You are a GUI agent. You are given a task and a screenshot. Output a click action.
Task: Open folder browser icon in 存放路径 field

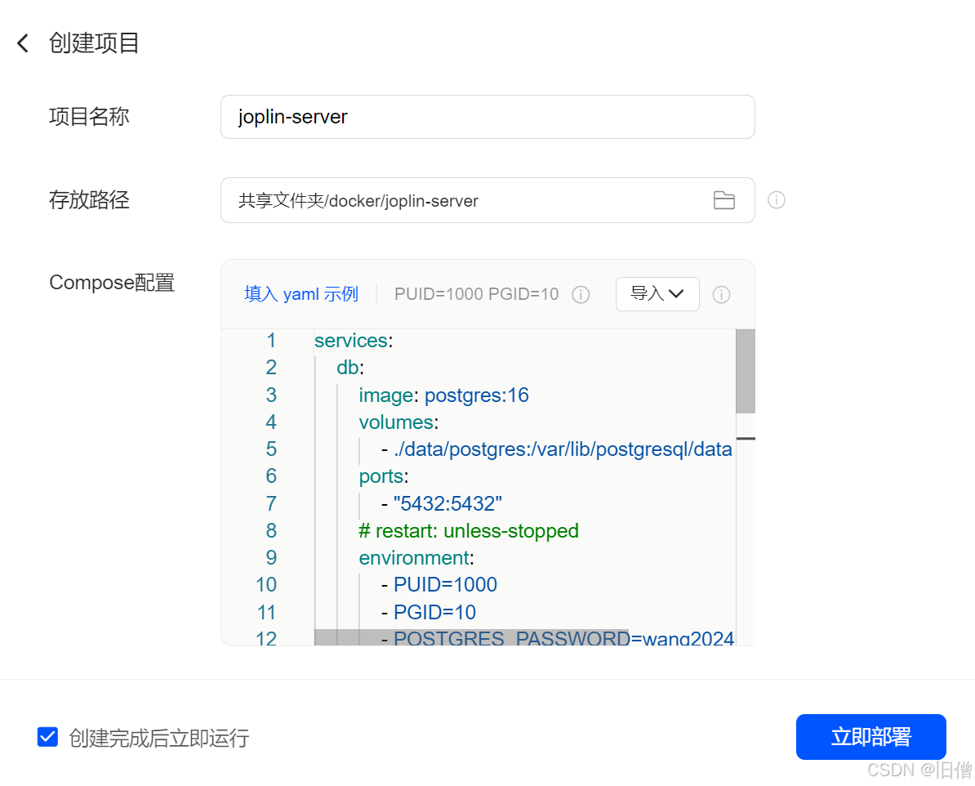click(723, 200)
